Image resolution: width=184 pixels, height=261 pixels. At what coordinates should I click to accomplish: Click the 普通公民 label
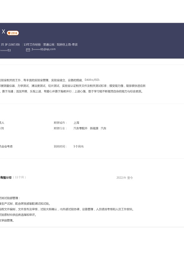click(x=49, y=44)
